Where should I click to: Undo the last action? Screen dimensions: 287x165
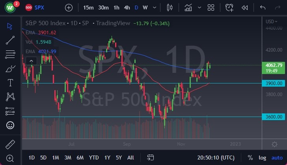click(x=263, y=8)
